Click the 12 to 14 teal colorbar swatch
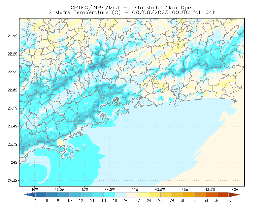 click(x=86, y=195)
